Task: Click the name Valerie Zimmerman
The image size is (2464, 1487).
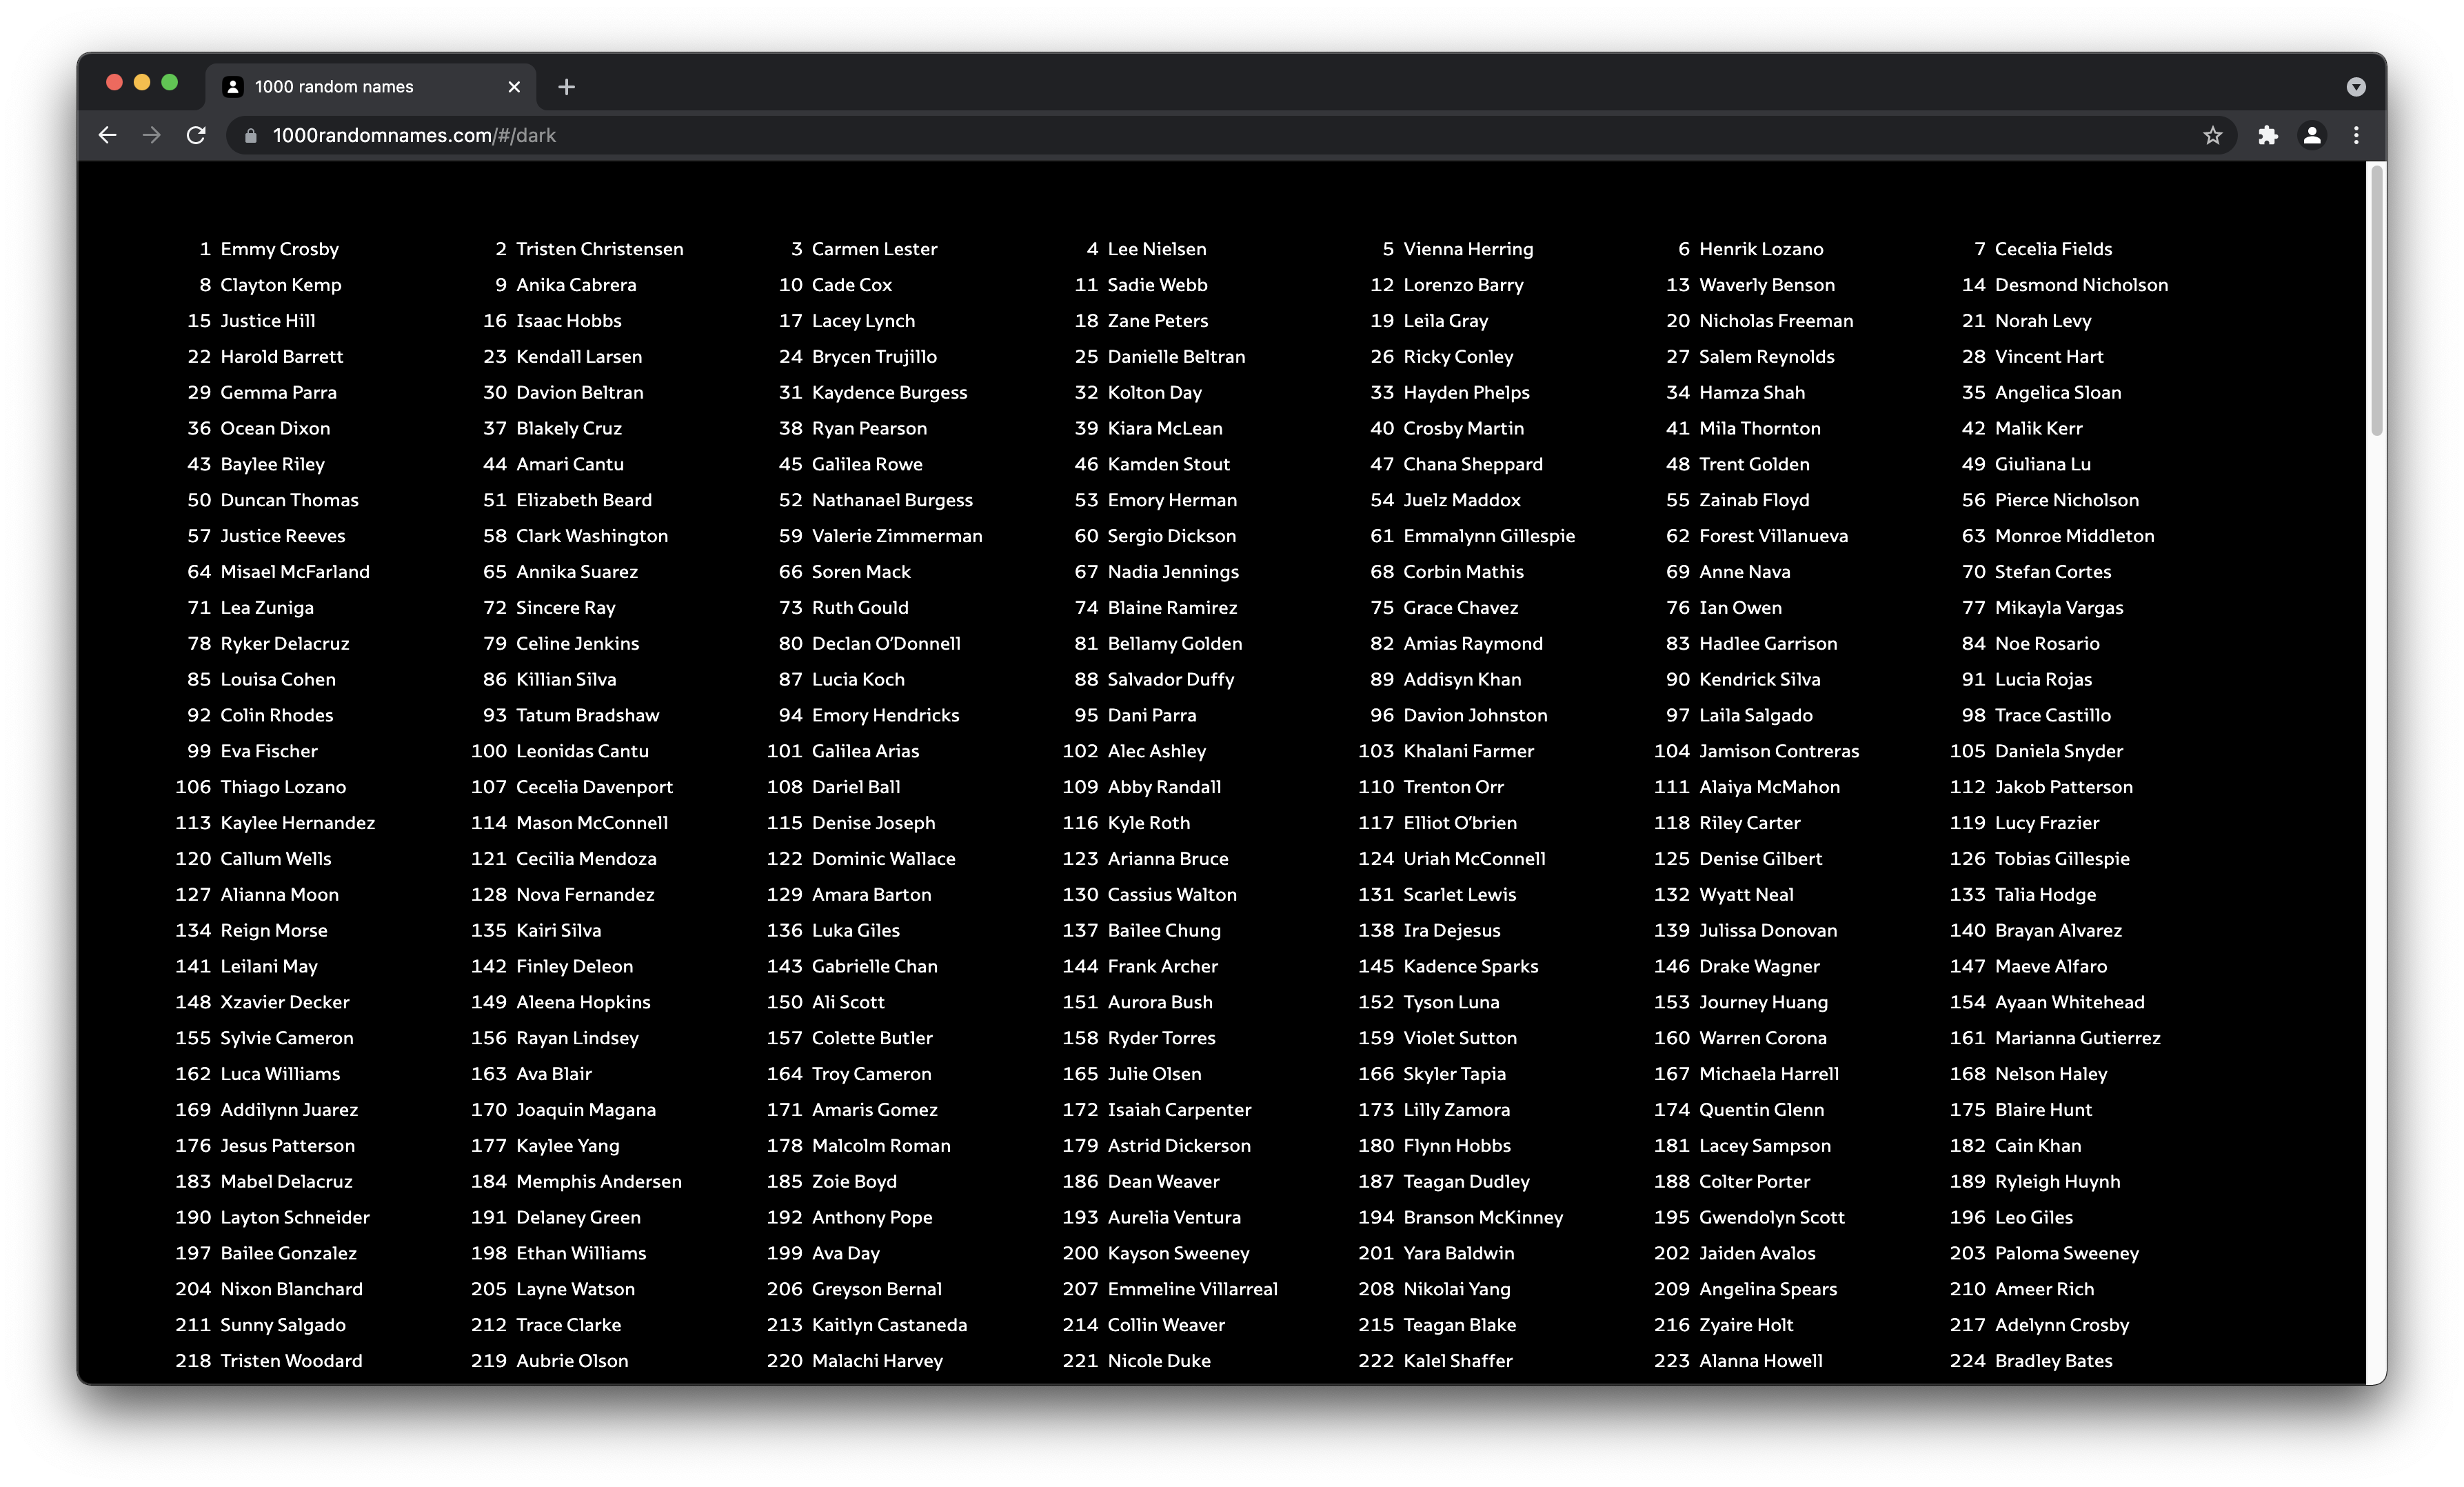Action: pos(896,537)
